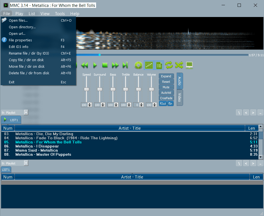Select Exit in the File menu

[38, 82]
